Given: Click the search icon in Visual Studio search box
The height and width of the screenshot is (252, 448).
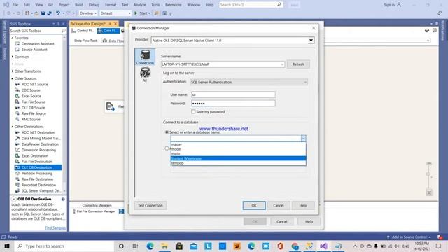Looking at the screenshot, I should (x=279, y=5).
